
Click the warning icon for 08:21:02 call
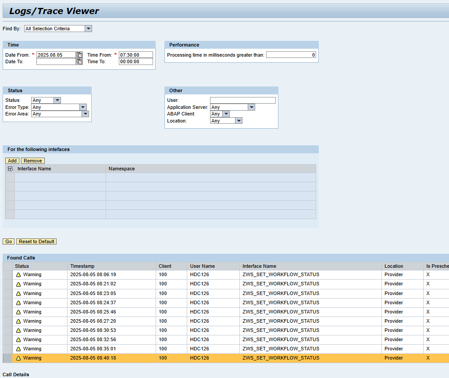point(18,284)
